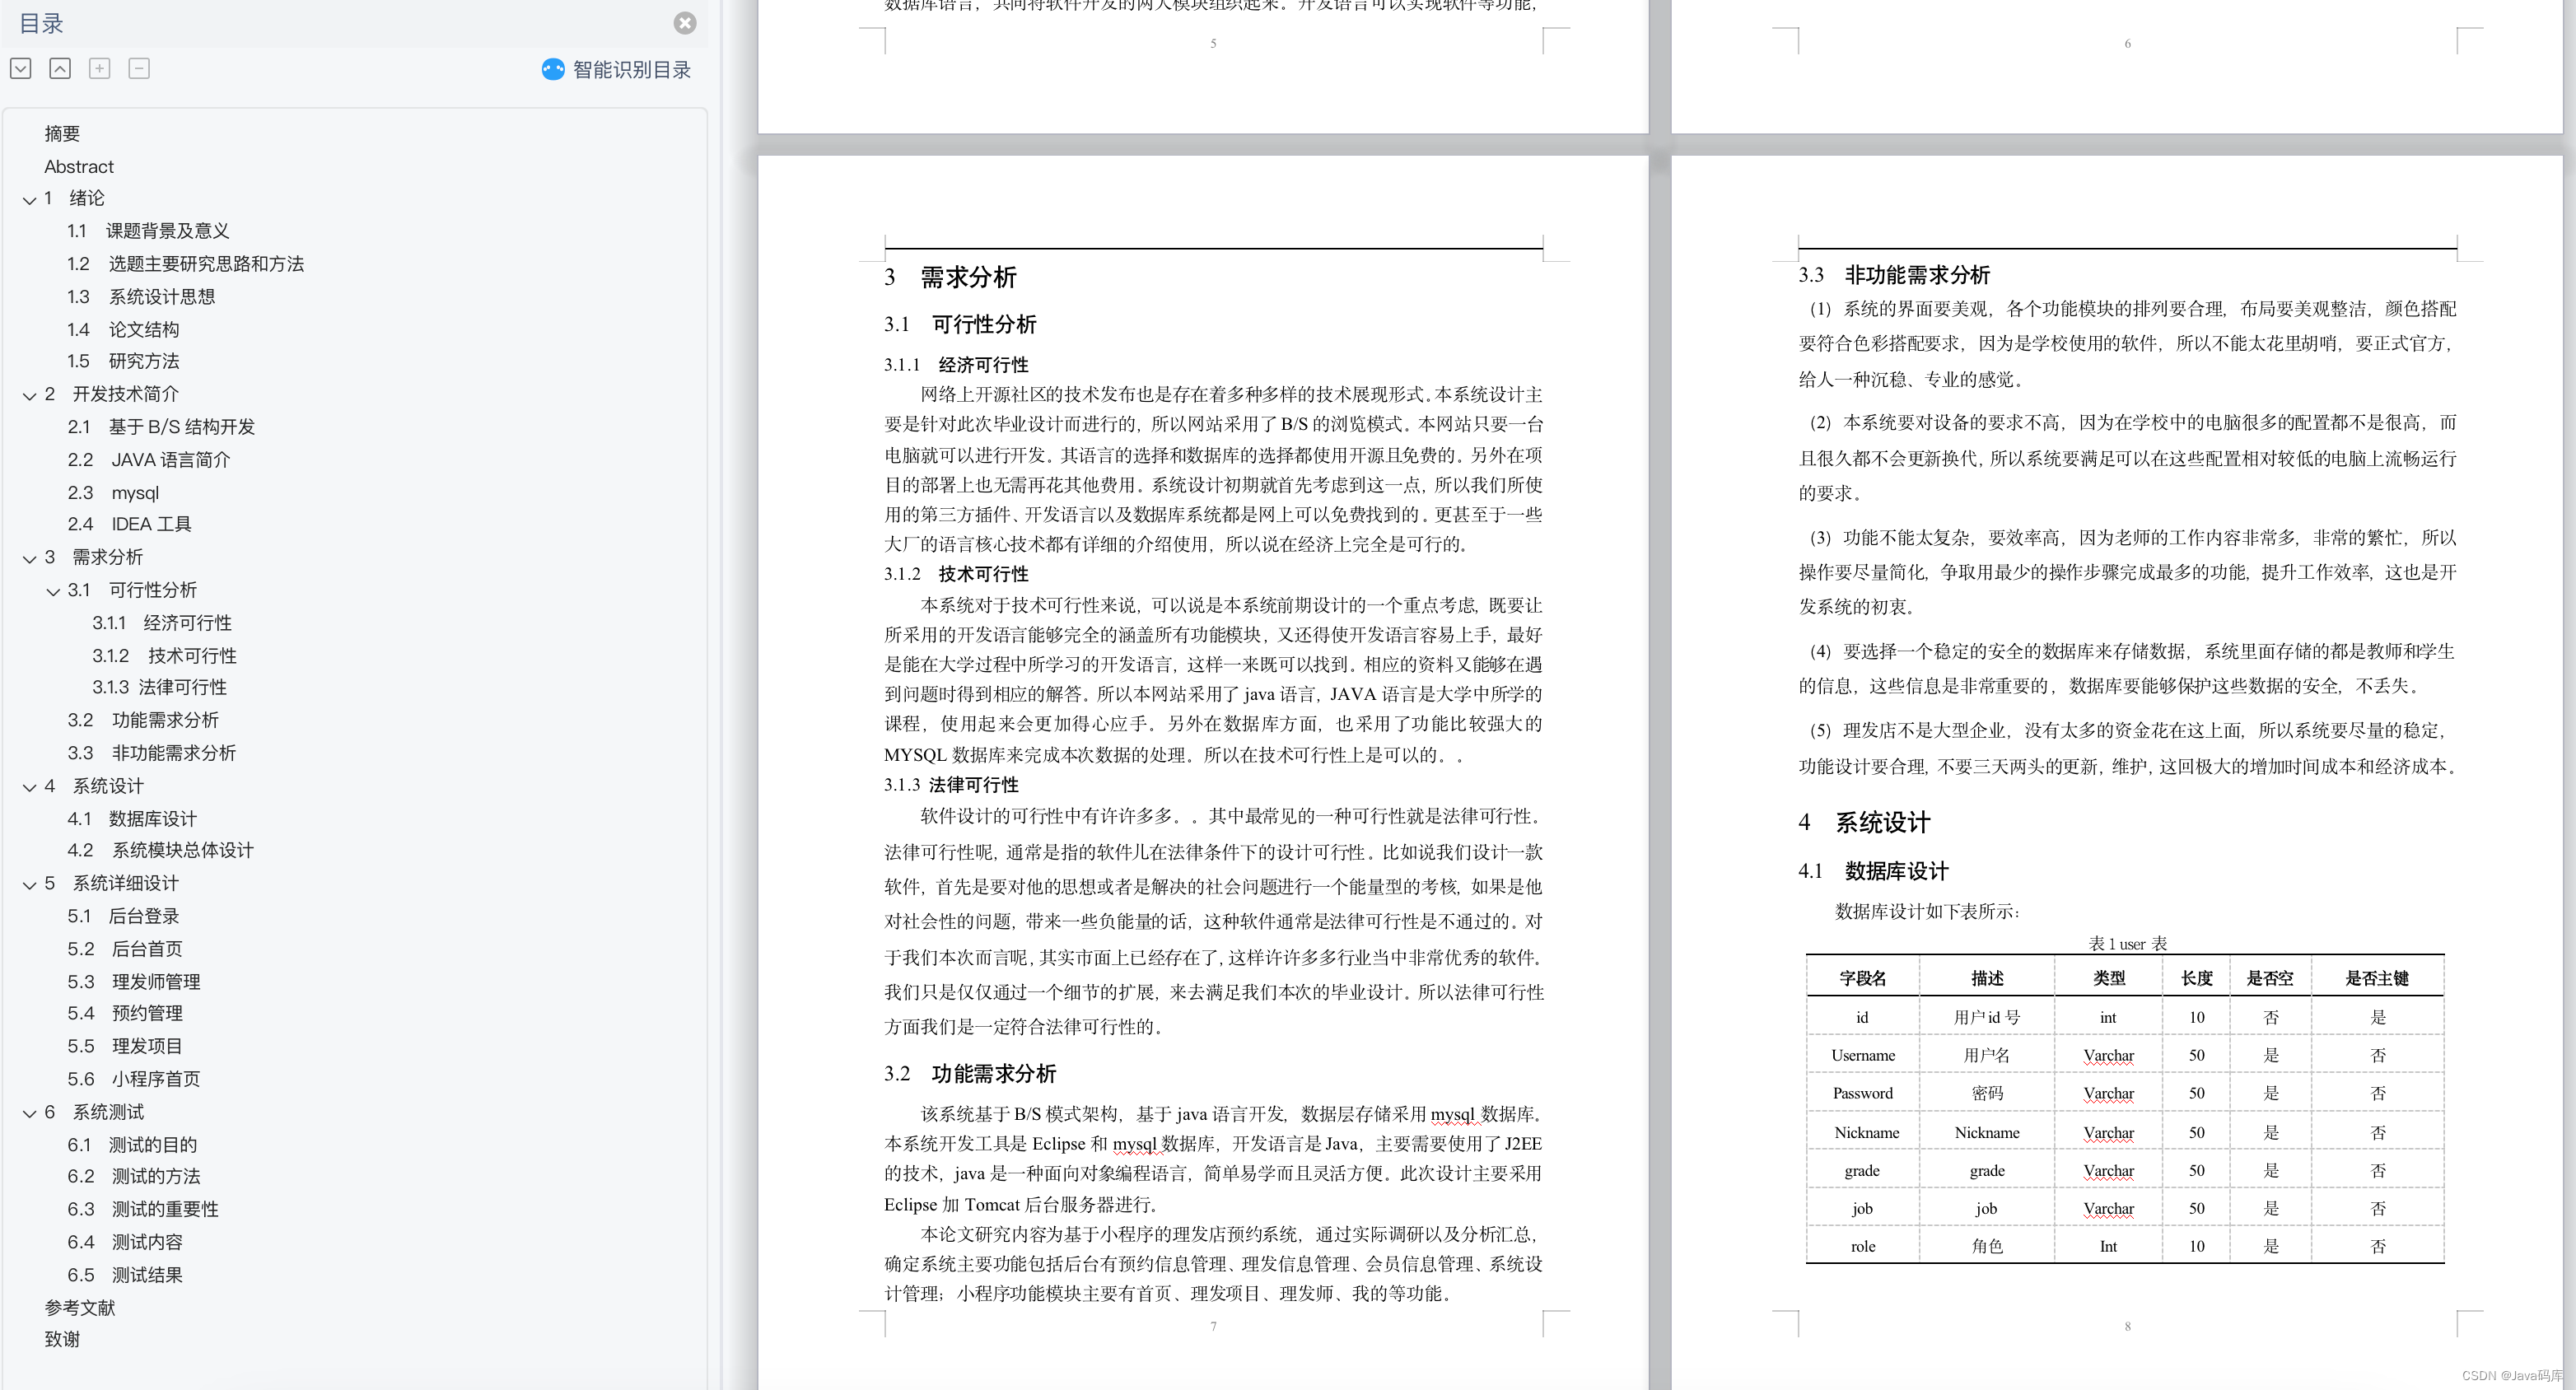This screenshot has height=1390, width=2576.
Task: Open outline entry 6.4 测试内容
Action: pos(125,1242)
